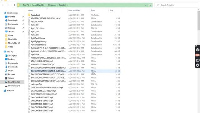Open recent locations dropdown arrow

[x=11, y=5]
